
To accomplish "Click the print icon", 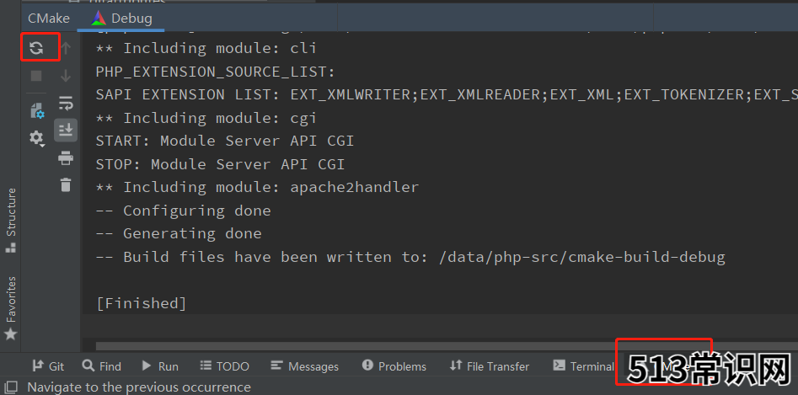I will (66, 158).
